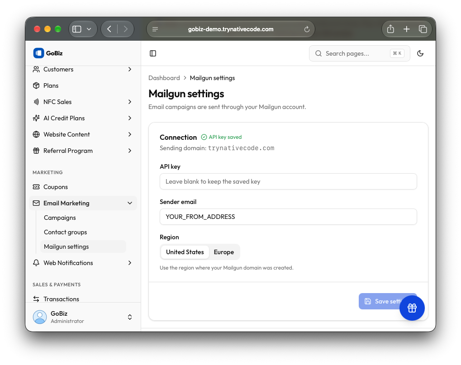Focus the Sender email input field
This screenshot has height=365, width=461.
point(288,217)
